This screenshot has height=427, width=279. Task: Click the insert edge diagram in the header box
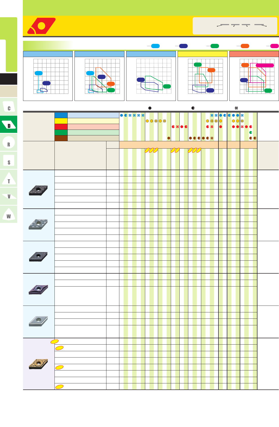(x=242, y=25)
